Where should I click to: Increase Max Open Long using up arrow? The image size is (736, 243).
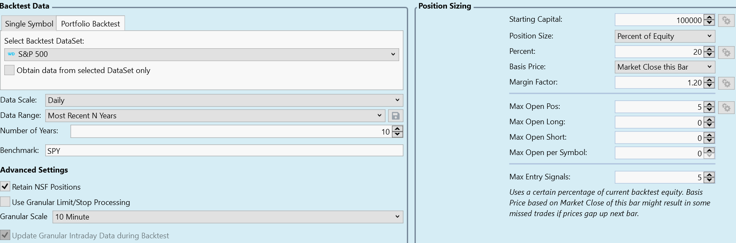tap(709, 120)
